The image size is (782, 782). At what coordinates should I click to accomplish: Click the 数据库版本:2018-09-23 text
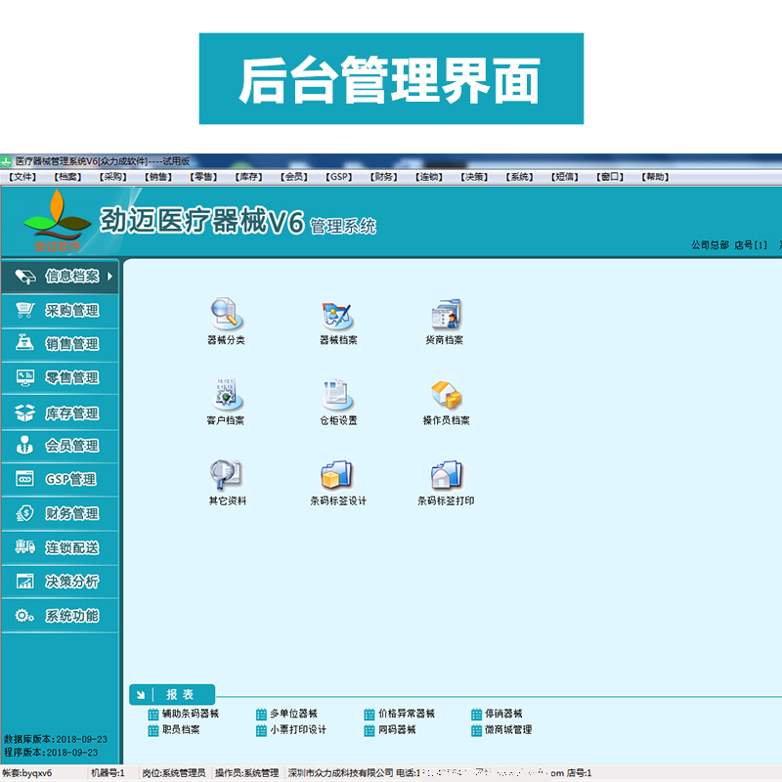click(56, 739)
